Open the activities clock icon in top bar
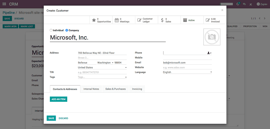This screenshot has height=129, width=270. pos(238,4)
